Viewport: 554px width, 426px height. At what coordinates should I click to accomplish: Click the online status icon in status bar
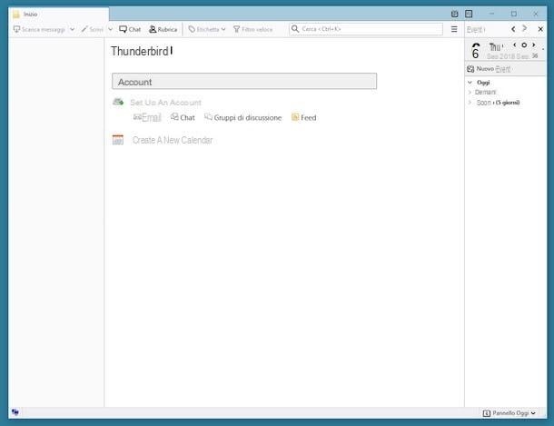pos(15,411)
